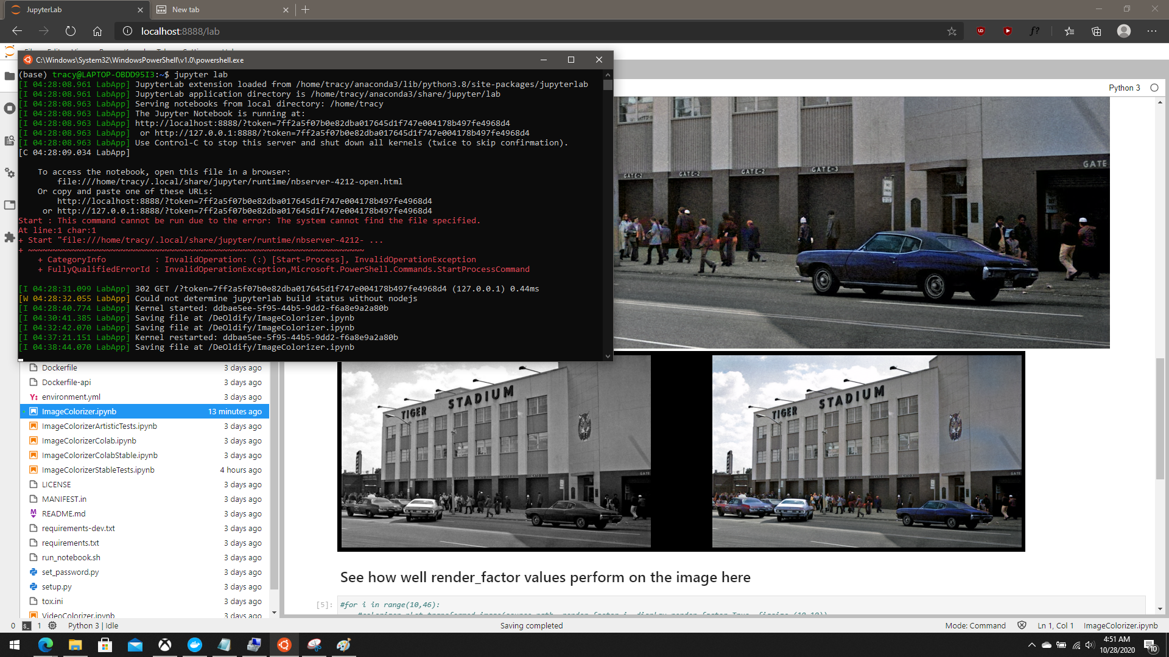Open Docker Desktop from the taskbar
Image resolution: width=1169 pixels, height=657 pixels.
[x=195, y=645]
